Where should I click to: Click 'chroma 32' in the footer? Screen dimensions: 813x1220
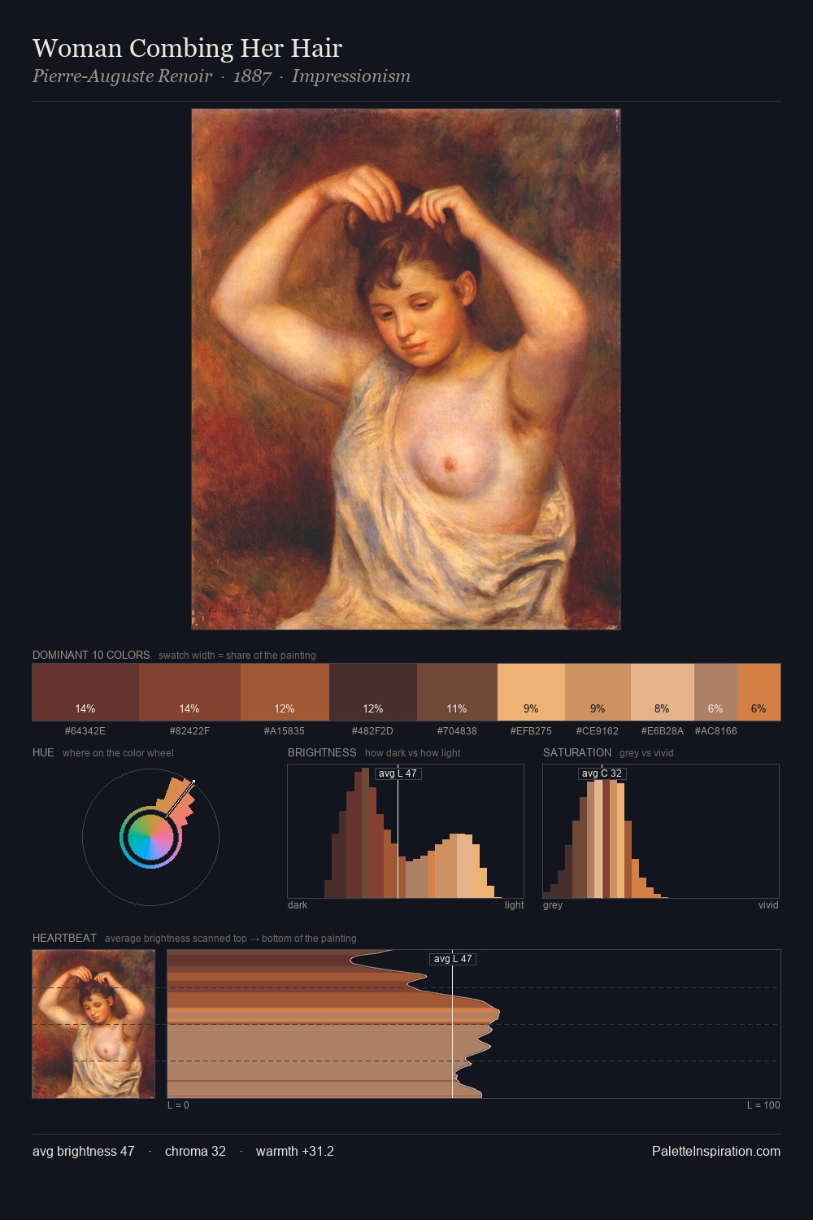point(195,1152)
